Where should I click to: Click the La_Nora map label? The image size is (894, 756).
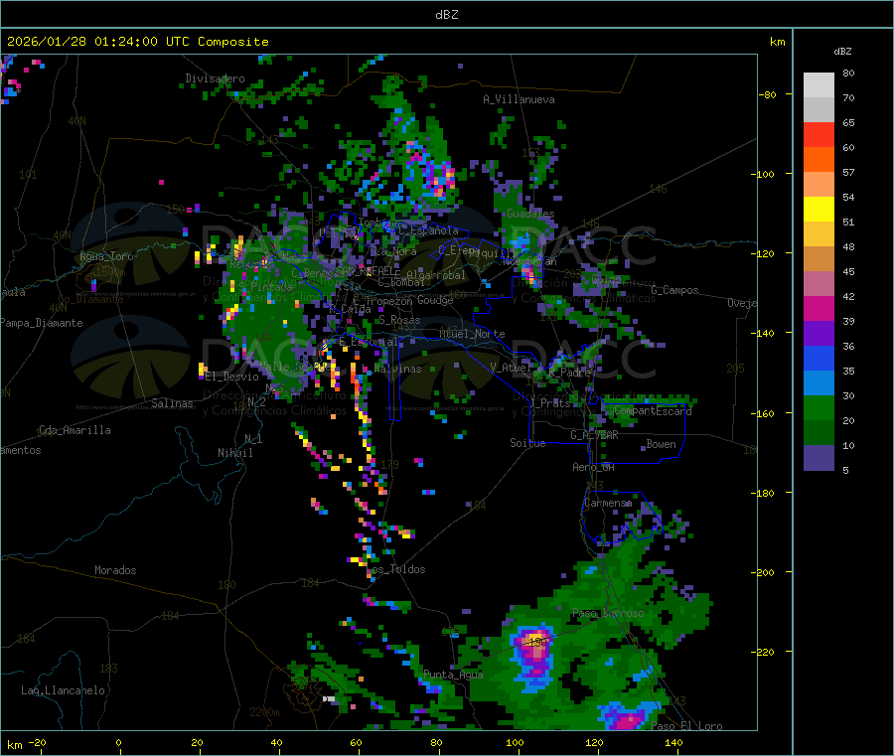pos(395,251)
